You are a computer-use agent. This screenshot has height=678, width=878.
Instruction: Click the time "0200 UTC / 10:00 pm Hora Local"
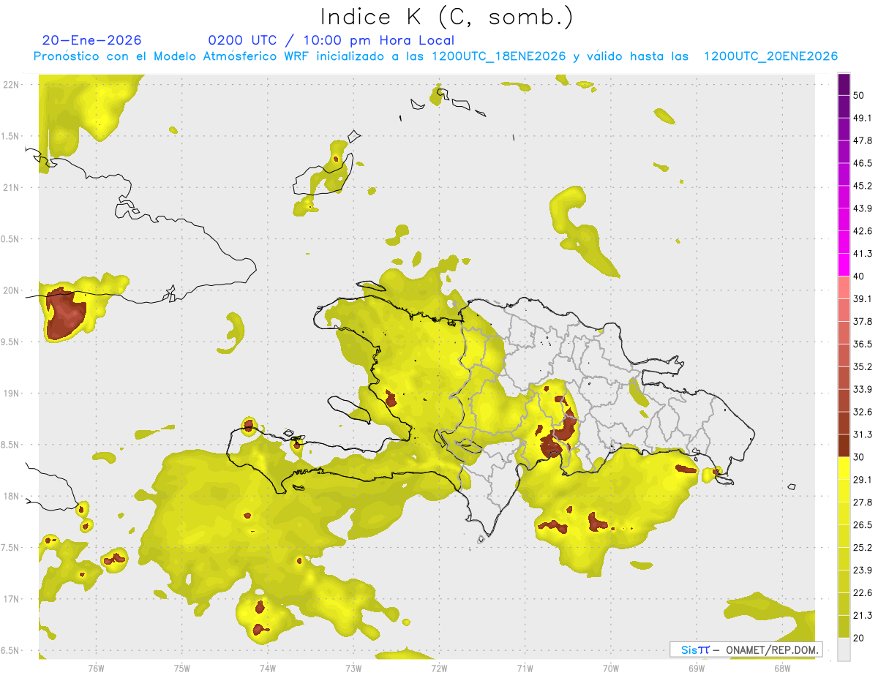pos(331,40)
